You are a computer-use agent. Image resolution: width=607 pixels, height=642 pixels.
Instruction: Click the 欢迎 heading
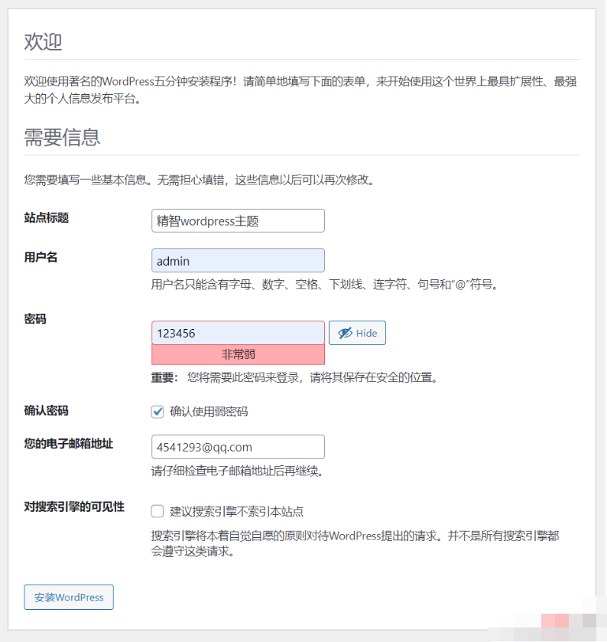click(43, 42)
